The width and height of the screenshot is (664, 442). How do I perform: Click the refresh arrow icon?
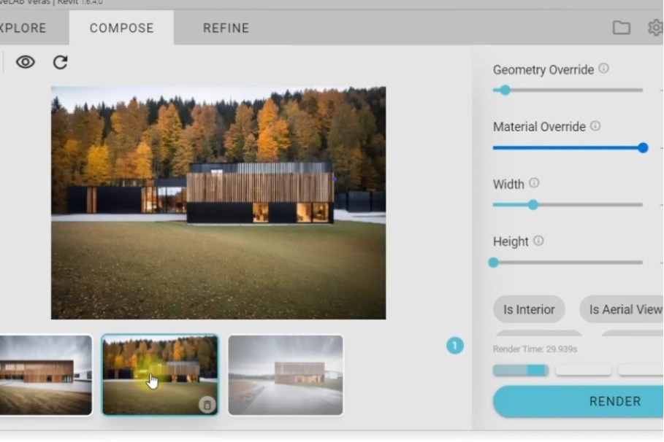click(x=61, y=62)
